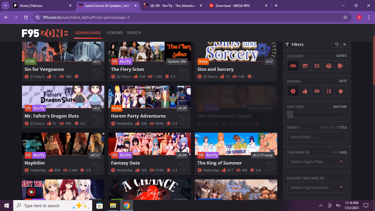Screen dimensions: 375x211
Task: Sort results alphabetically with A-Z icon
Action: [329, 91]
